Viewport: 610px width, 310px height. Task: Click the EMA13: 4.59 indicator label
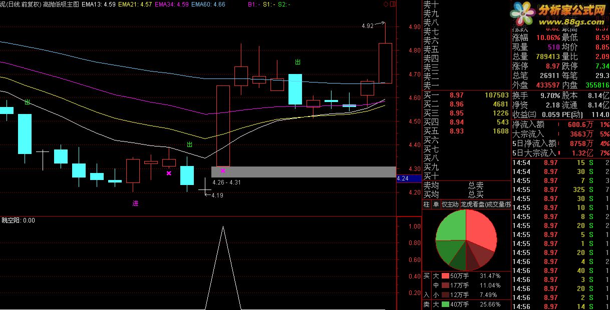coord(99,4)
